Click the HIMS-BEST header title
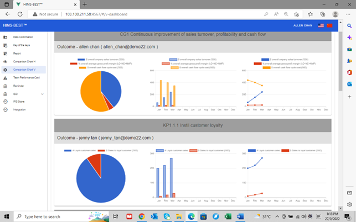 tap(13, 25)
